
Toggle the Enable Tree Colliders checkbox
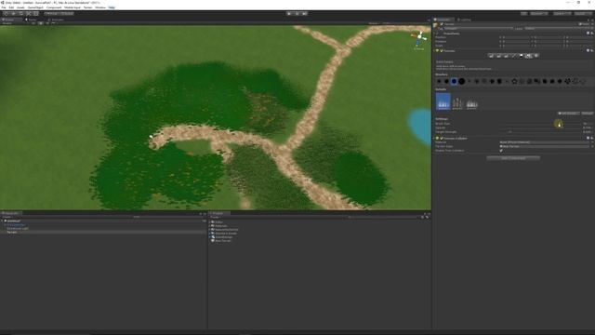tap(501, 151)
